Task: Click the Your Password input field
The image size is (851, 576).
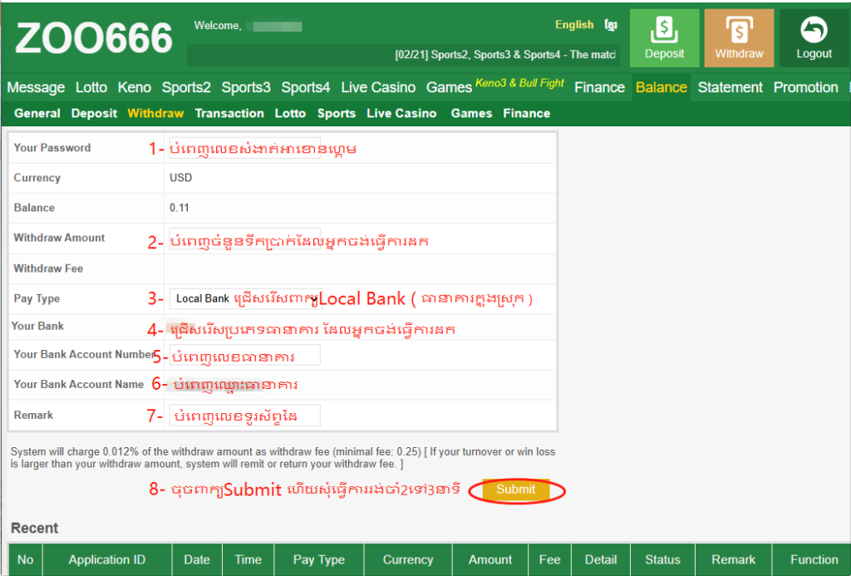Action: 244,148
